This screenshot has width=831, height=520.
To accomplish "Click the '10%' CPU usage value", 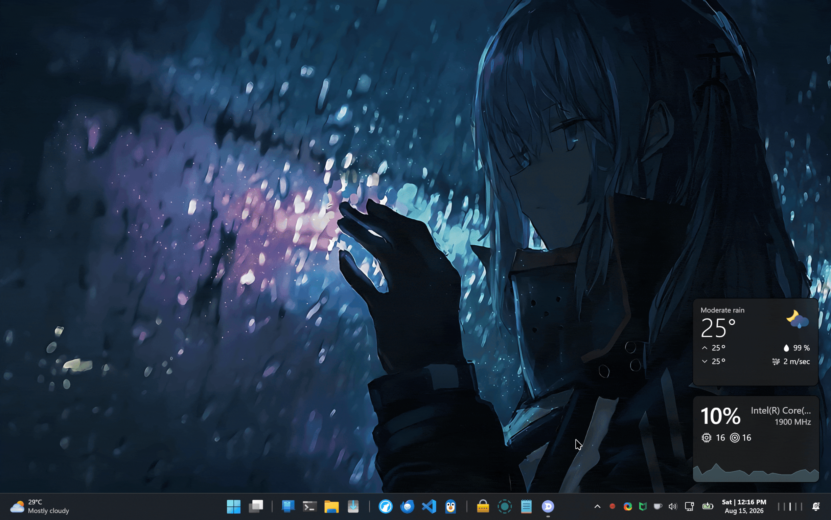I will click(x=720, y=416).
